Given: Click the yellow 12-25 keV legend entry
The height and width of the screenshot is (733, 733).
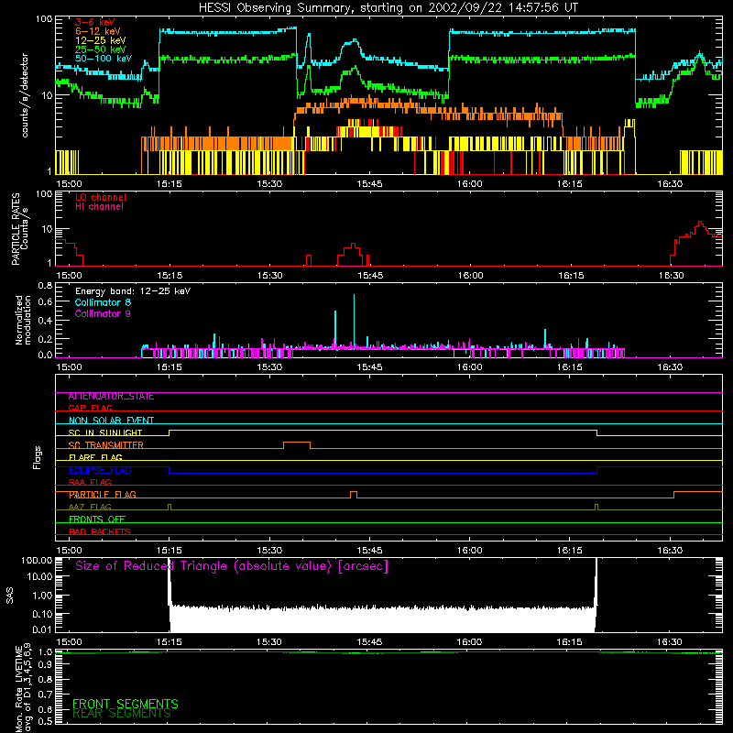Looking at the screenshot, I should point(100,40).
